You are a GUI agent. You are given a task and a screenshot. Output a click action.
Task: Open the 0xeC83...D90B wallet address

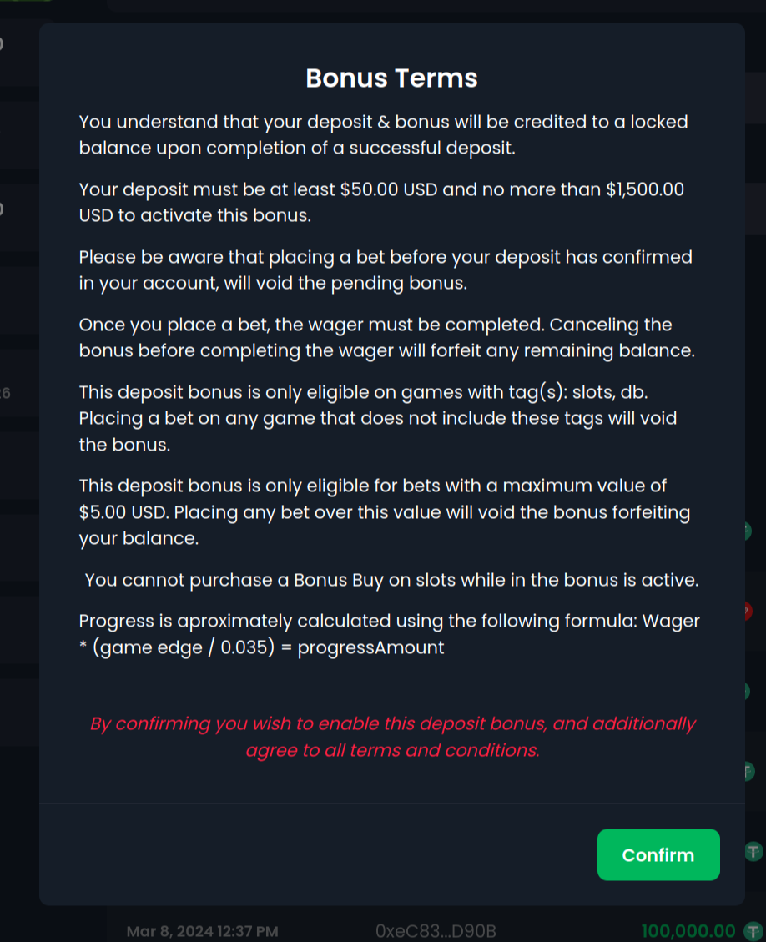[436, 931]
